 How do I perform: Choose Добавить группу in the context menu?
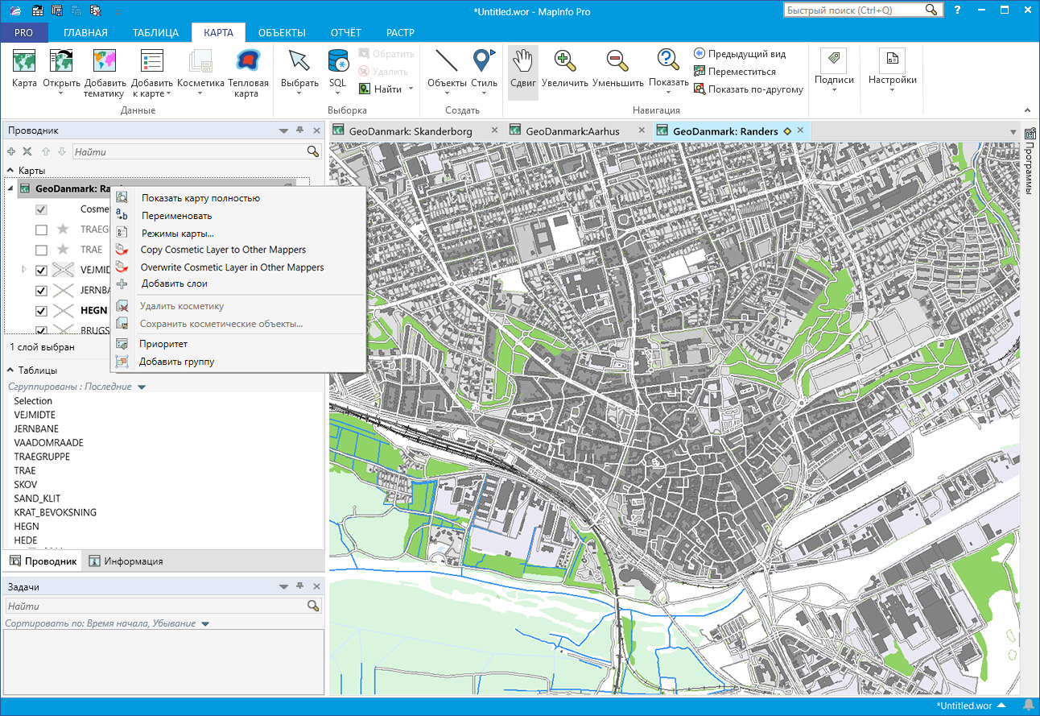pos(176,362)
